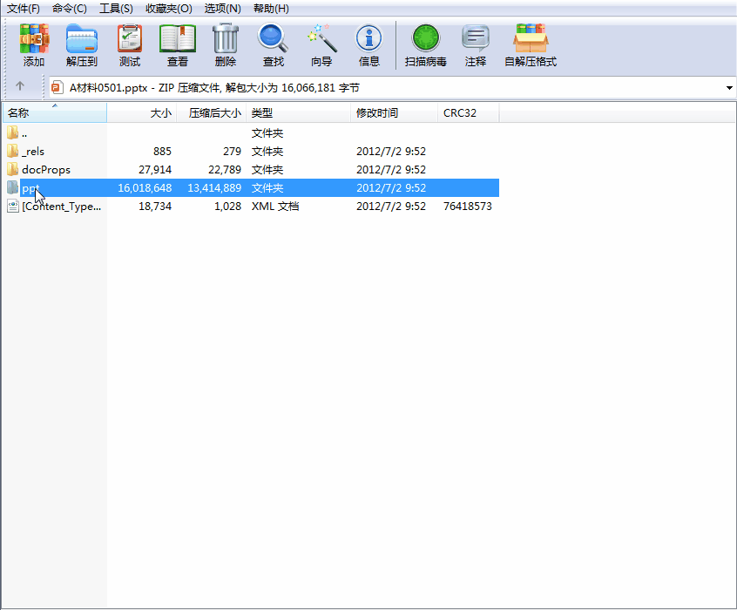Click the XML 文档 type cell

(x=275, y=206)
